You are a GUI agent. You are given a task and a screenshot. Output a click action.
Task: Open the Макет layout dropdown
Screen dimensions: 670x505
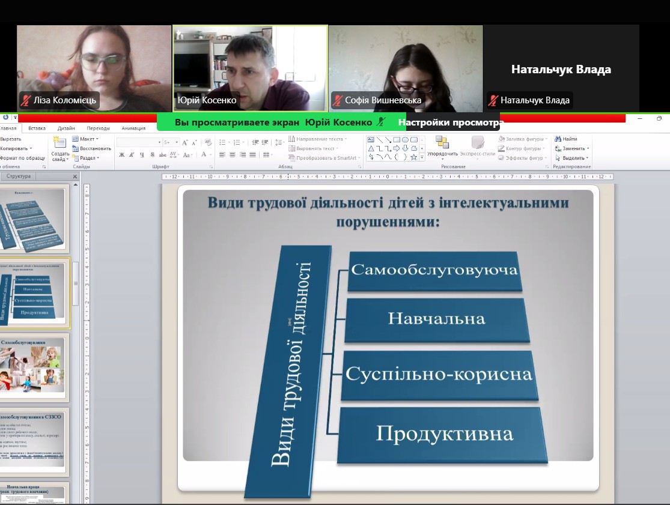(85, 139)
